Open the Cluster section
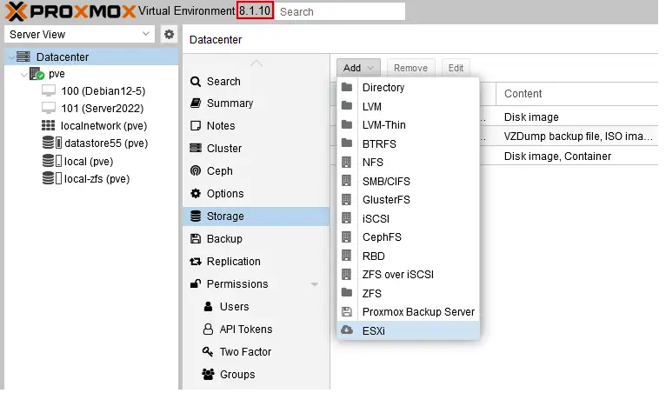 click(256, 149)
